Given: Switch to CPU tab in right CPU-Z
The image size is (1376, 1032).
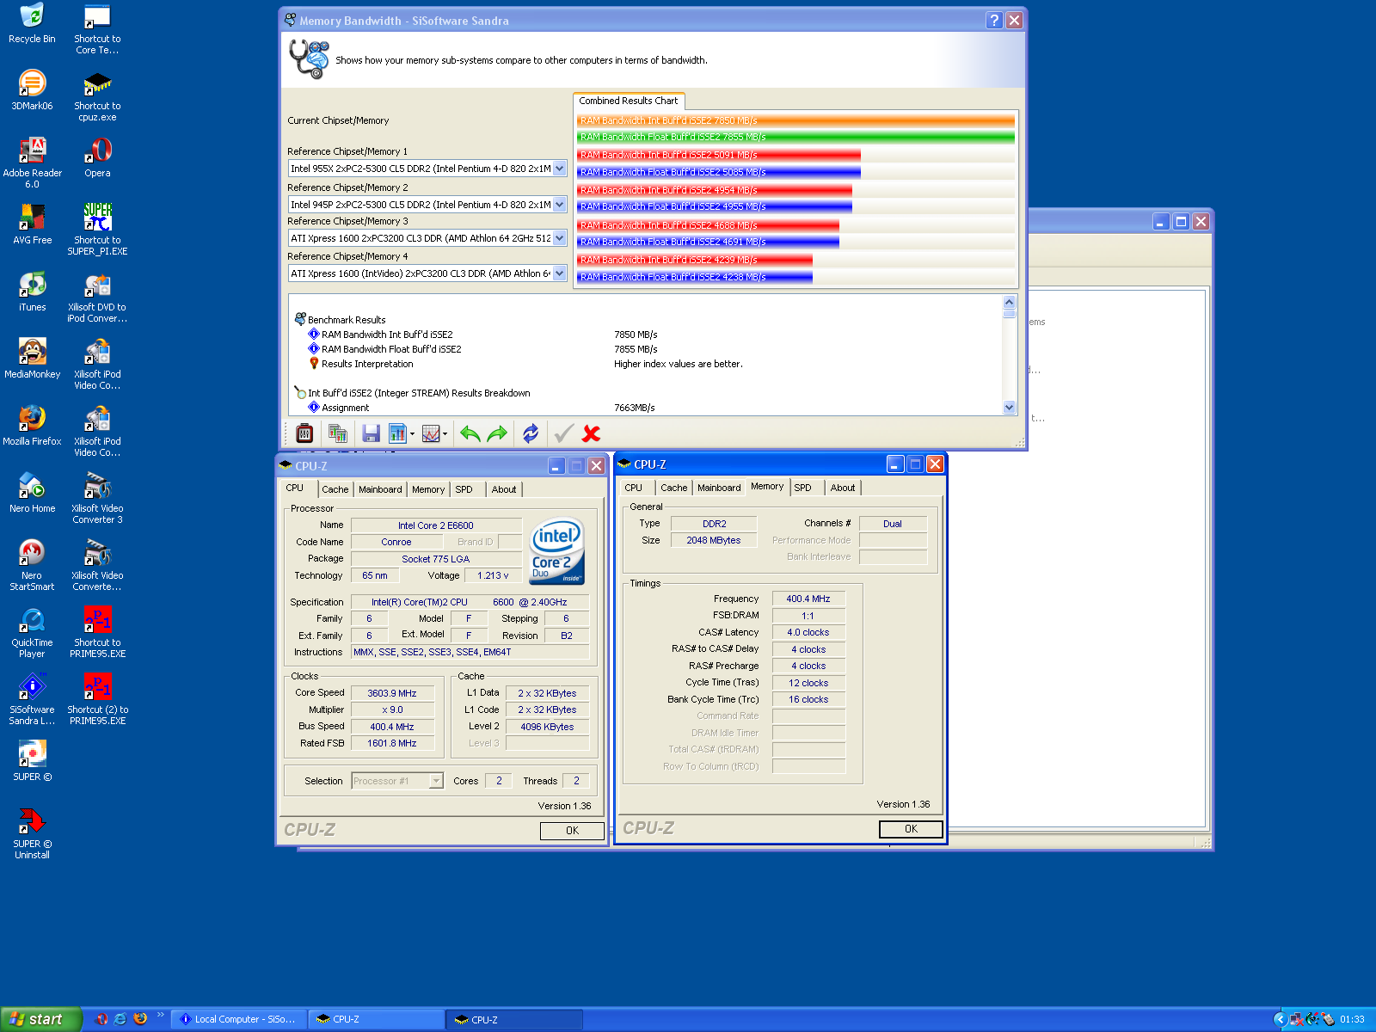Looking at the screenshot, I should [634, 488].
